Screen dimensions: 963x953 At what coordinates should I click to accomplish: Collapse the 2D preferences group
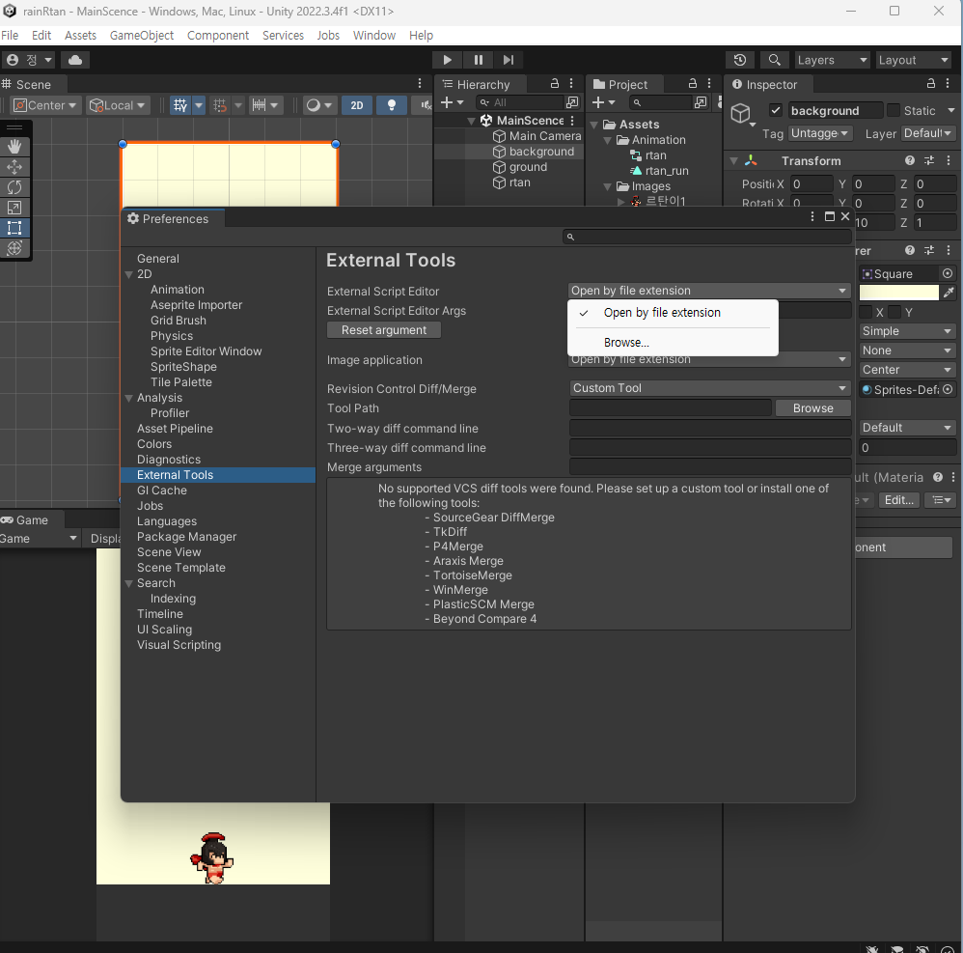129,274
